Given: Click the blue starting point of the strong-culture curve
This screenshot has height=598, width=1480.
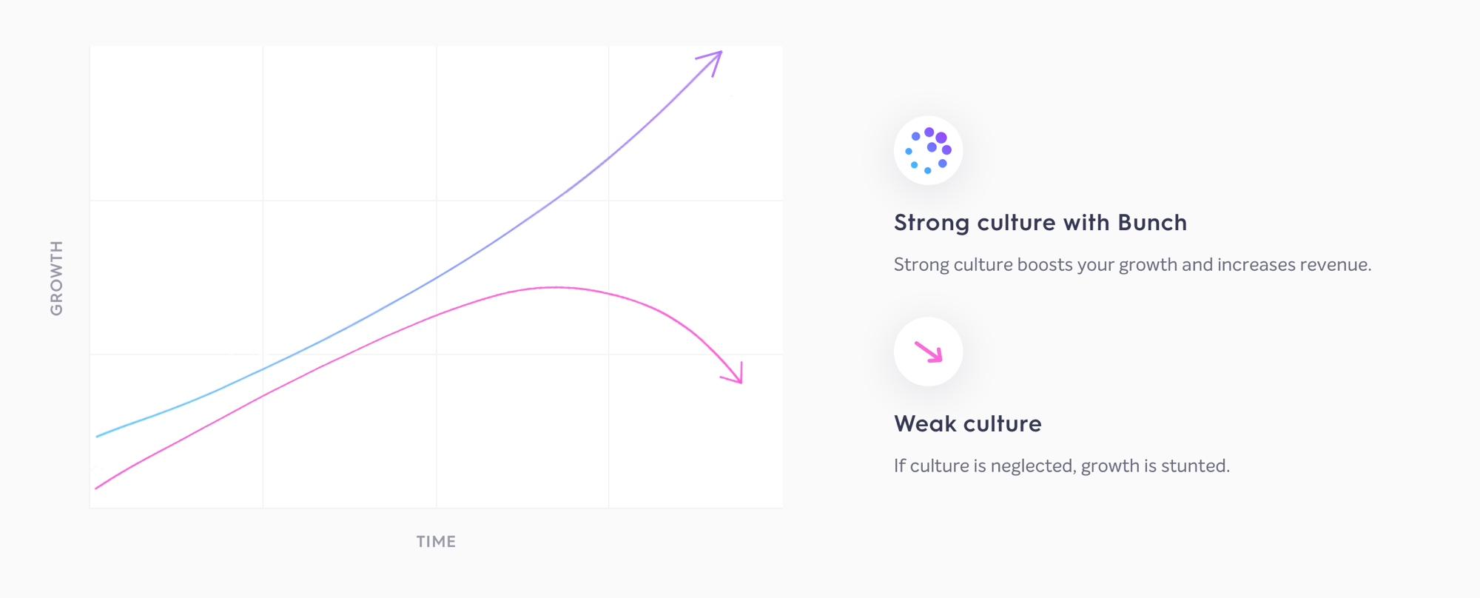Looking at the screenshot, I should 98,436.
